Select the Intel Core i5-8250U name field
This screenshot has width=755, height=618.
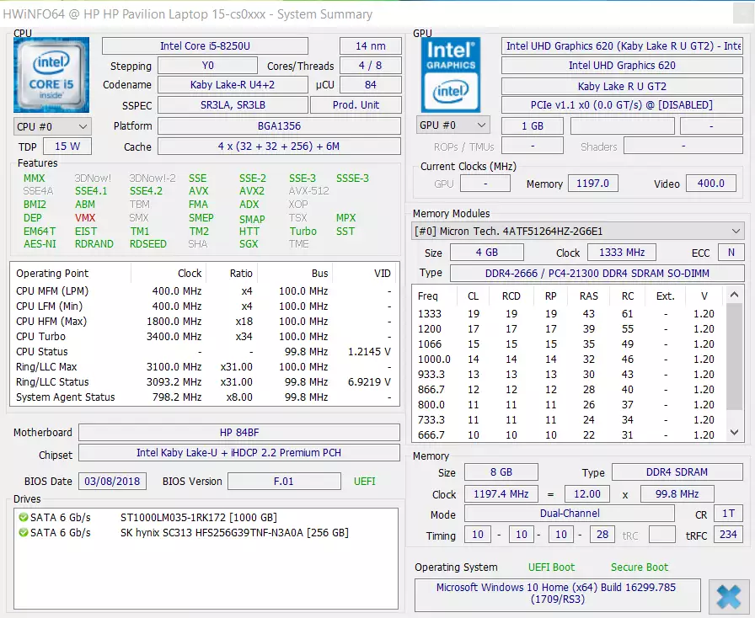point(205,46)
